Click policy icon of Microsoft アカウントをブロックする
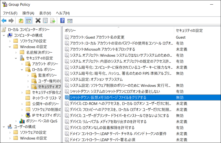 (67, 49)
